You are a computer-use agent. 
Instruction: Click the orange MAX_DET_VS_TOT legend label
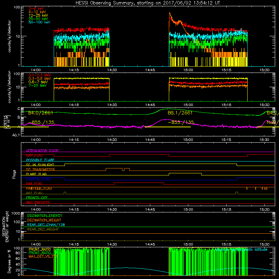(x=43, y=256)
